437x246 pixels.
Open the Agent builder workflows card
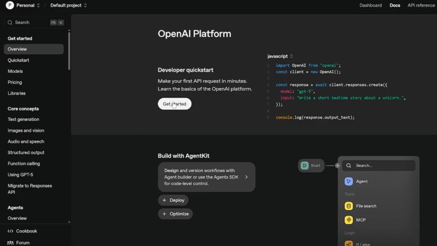tap(206, 177)
